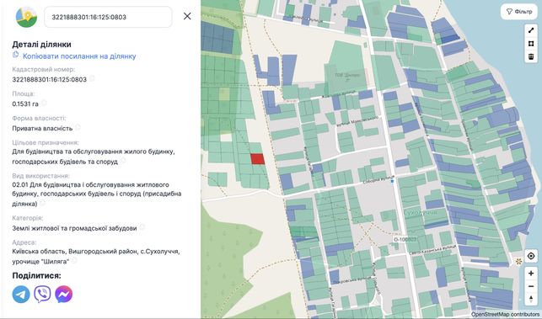Copy the cadastral number value
Image resolution: width=542 pixels, height=319 pixels.
(92, 79)
